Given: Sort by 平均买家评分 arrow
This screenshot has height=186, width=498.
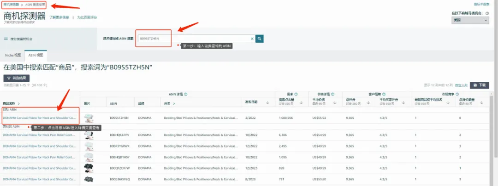Looking at the screenshot, I should click(x=404, y=102).
